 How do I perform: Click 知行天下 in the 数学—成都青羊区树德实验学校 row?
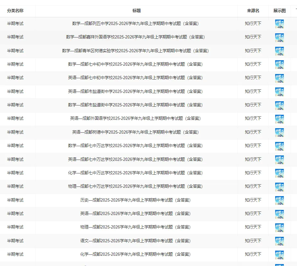coord(253,51)
